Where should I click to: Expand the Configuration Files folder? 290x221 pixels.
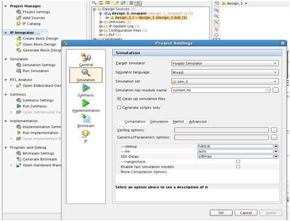point(101,31)
